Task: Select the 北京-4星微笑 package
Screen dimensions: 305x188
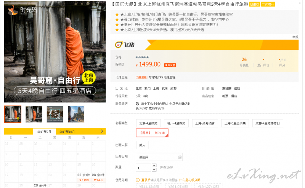Action: coord(148,123)
